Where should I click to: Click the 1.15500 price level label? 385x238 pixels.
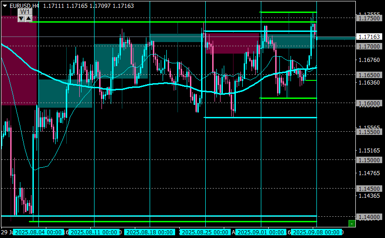coord(369,132)
